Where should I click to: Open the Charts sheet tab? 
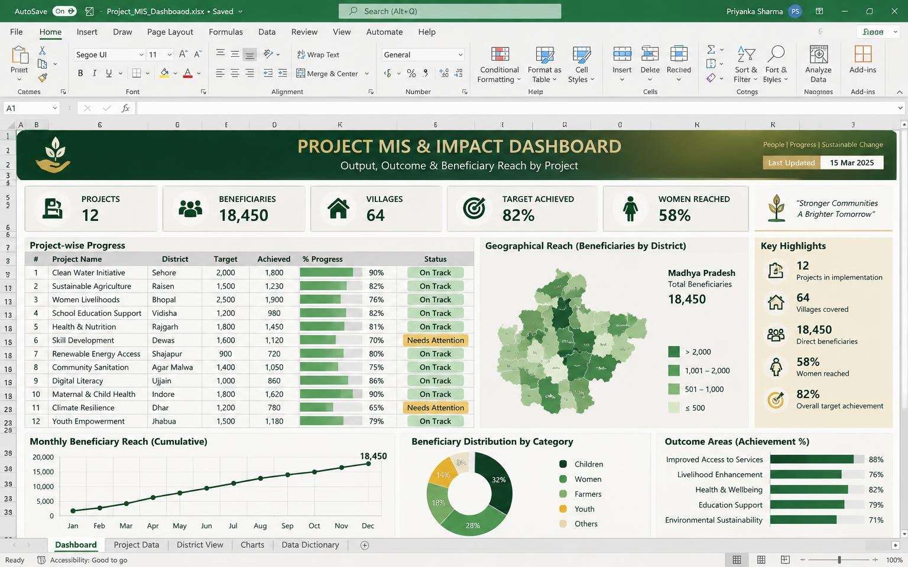tap(252, 545)
